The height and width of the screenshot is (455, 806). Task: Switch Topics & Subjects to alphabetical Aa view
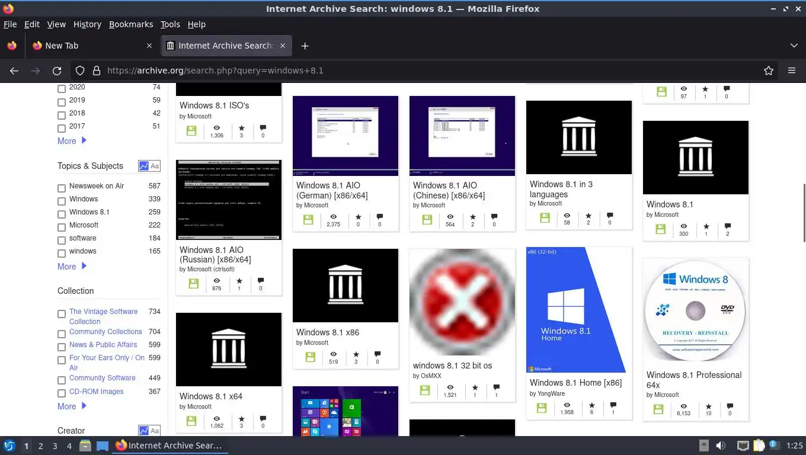click(x=155, y=166)
